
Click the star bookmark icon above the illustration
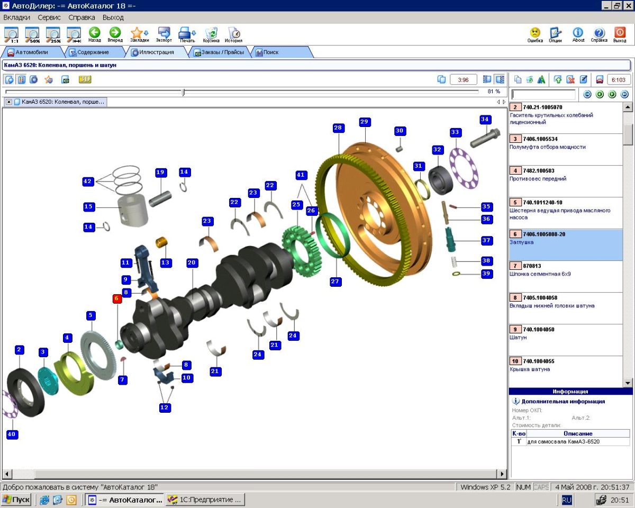click(49, 79)
